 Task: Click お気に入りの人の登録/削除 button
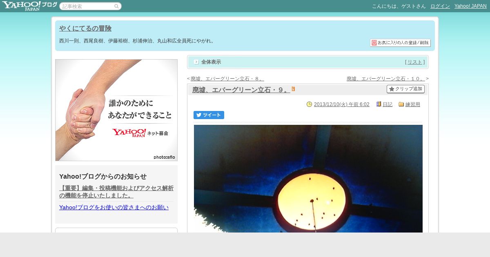[x=400, y=43]
